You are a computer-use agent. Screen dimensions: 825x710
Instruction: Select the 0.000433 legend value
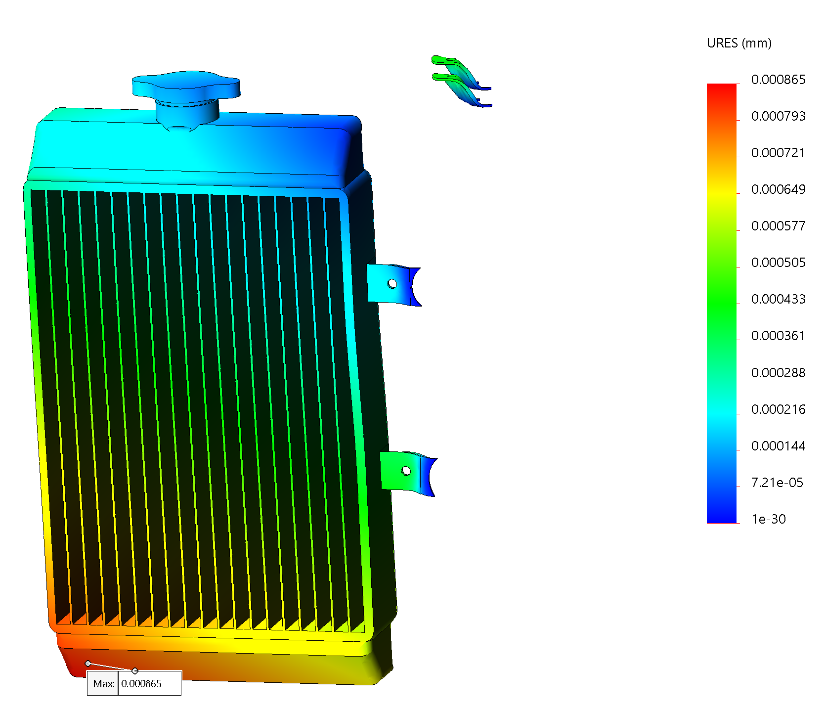[x=778, y=299]
